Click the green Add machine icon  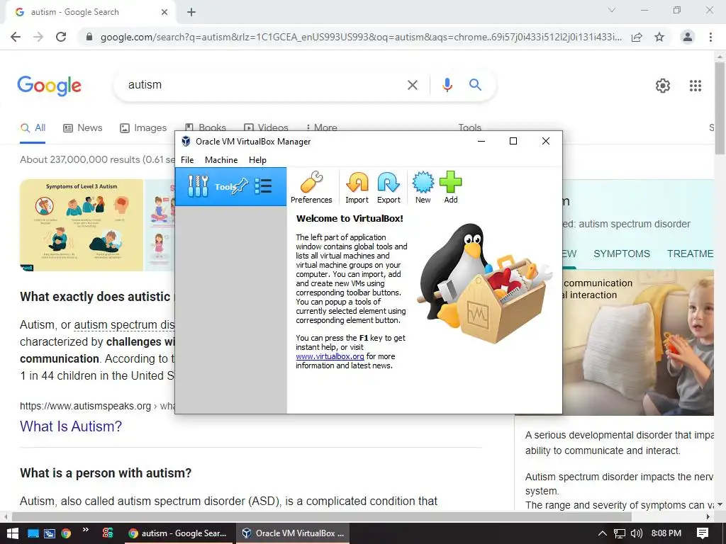(x=450, y=182)
